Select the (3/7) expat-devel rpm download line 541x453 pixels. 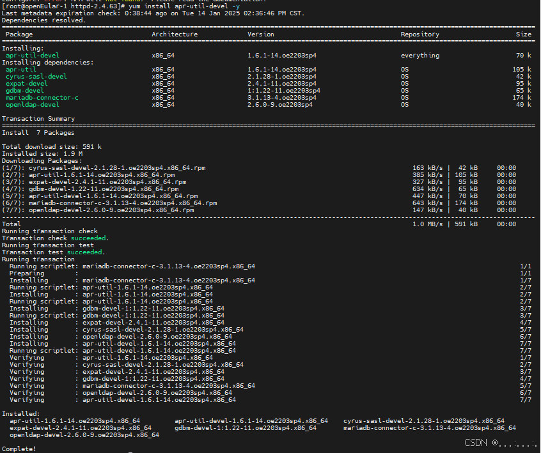point(259,182)
